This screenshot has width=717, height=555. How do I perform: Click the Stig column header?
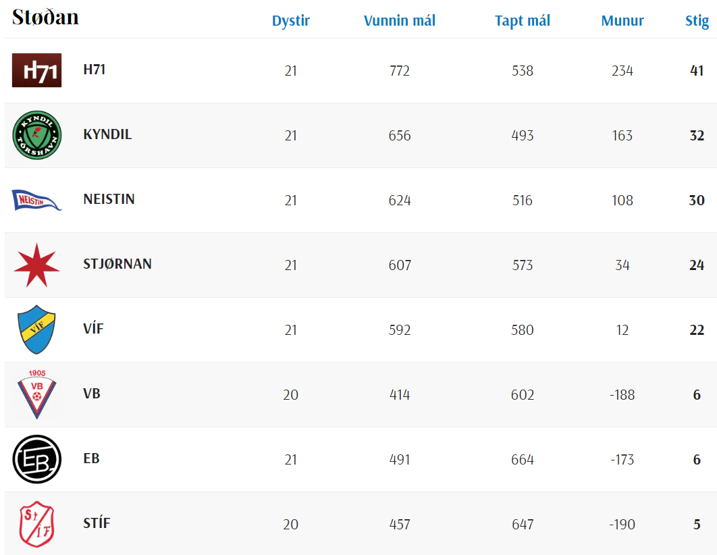pos(697,21)
